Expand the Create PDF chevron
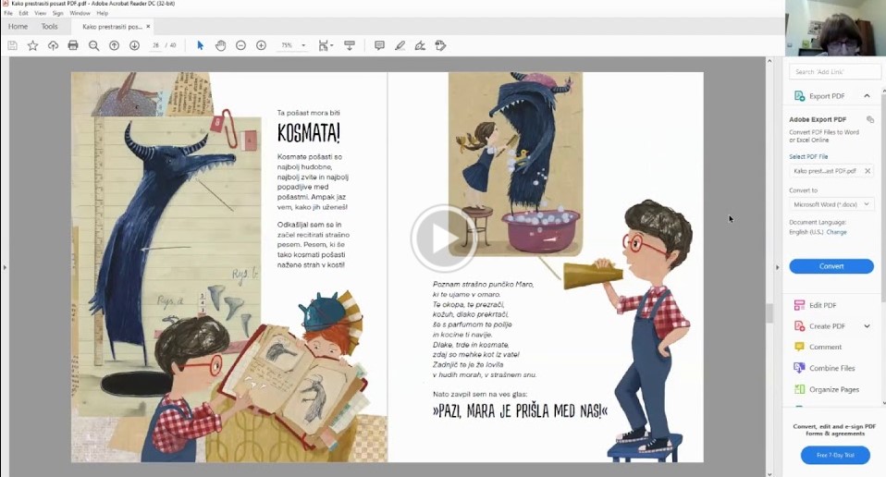Viewport: 886px width, 477px height. [867, 326]
